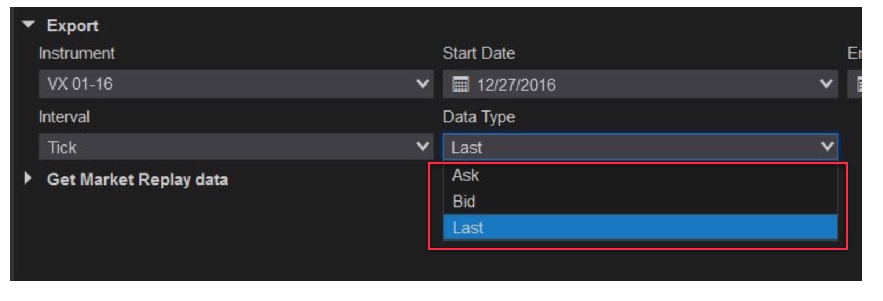Open the Instrument dropdown arrow
The image size is (883, 301).
(422, 84)
